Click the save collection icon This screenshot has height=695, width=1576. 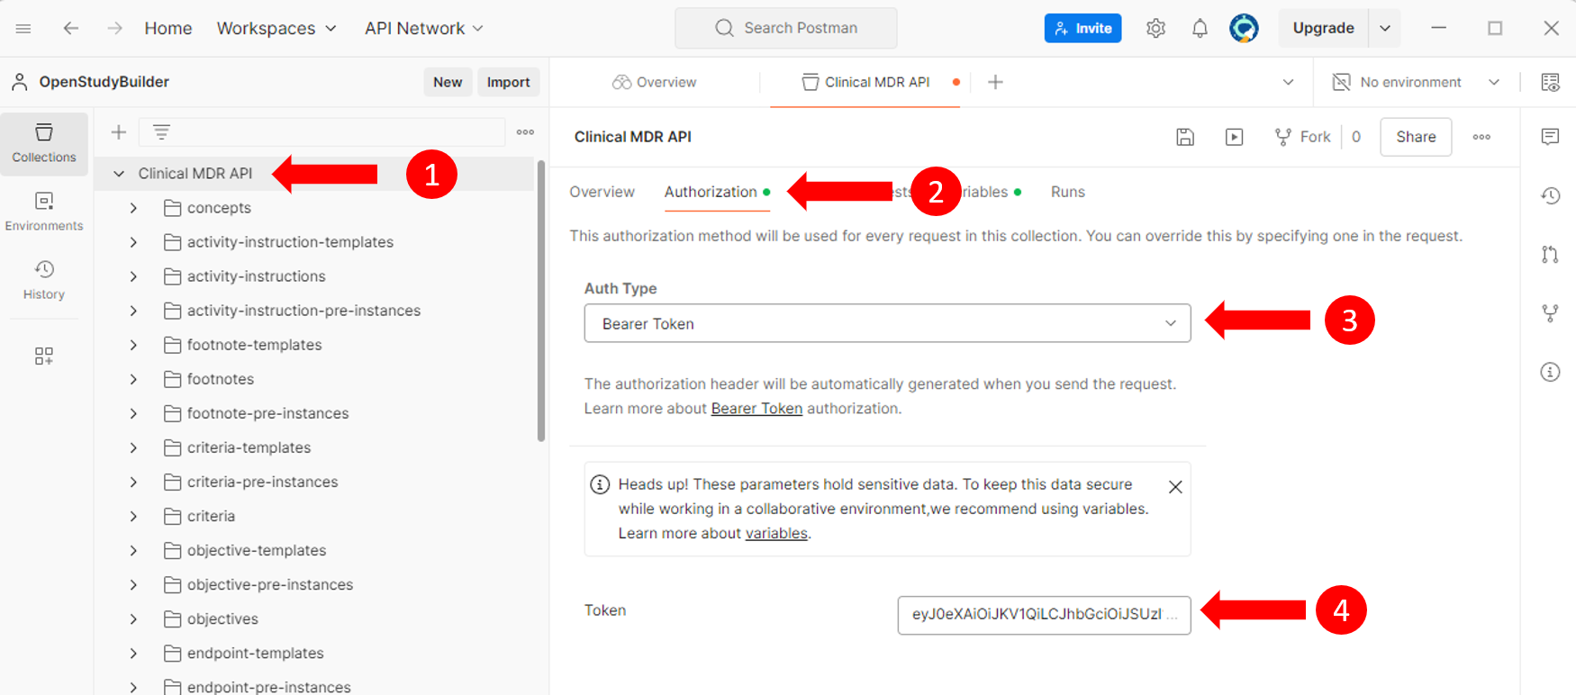[1185, 137]
